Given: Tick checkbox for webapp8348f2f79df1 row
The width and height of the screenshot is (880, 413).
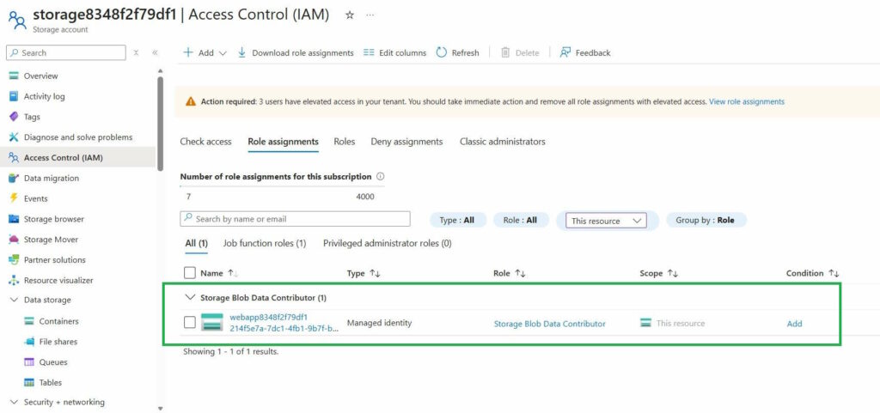Looking at the screenshot, I should coord(190,323).
